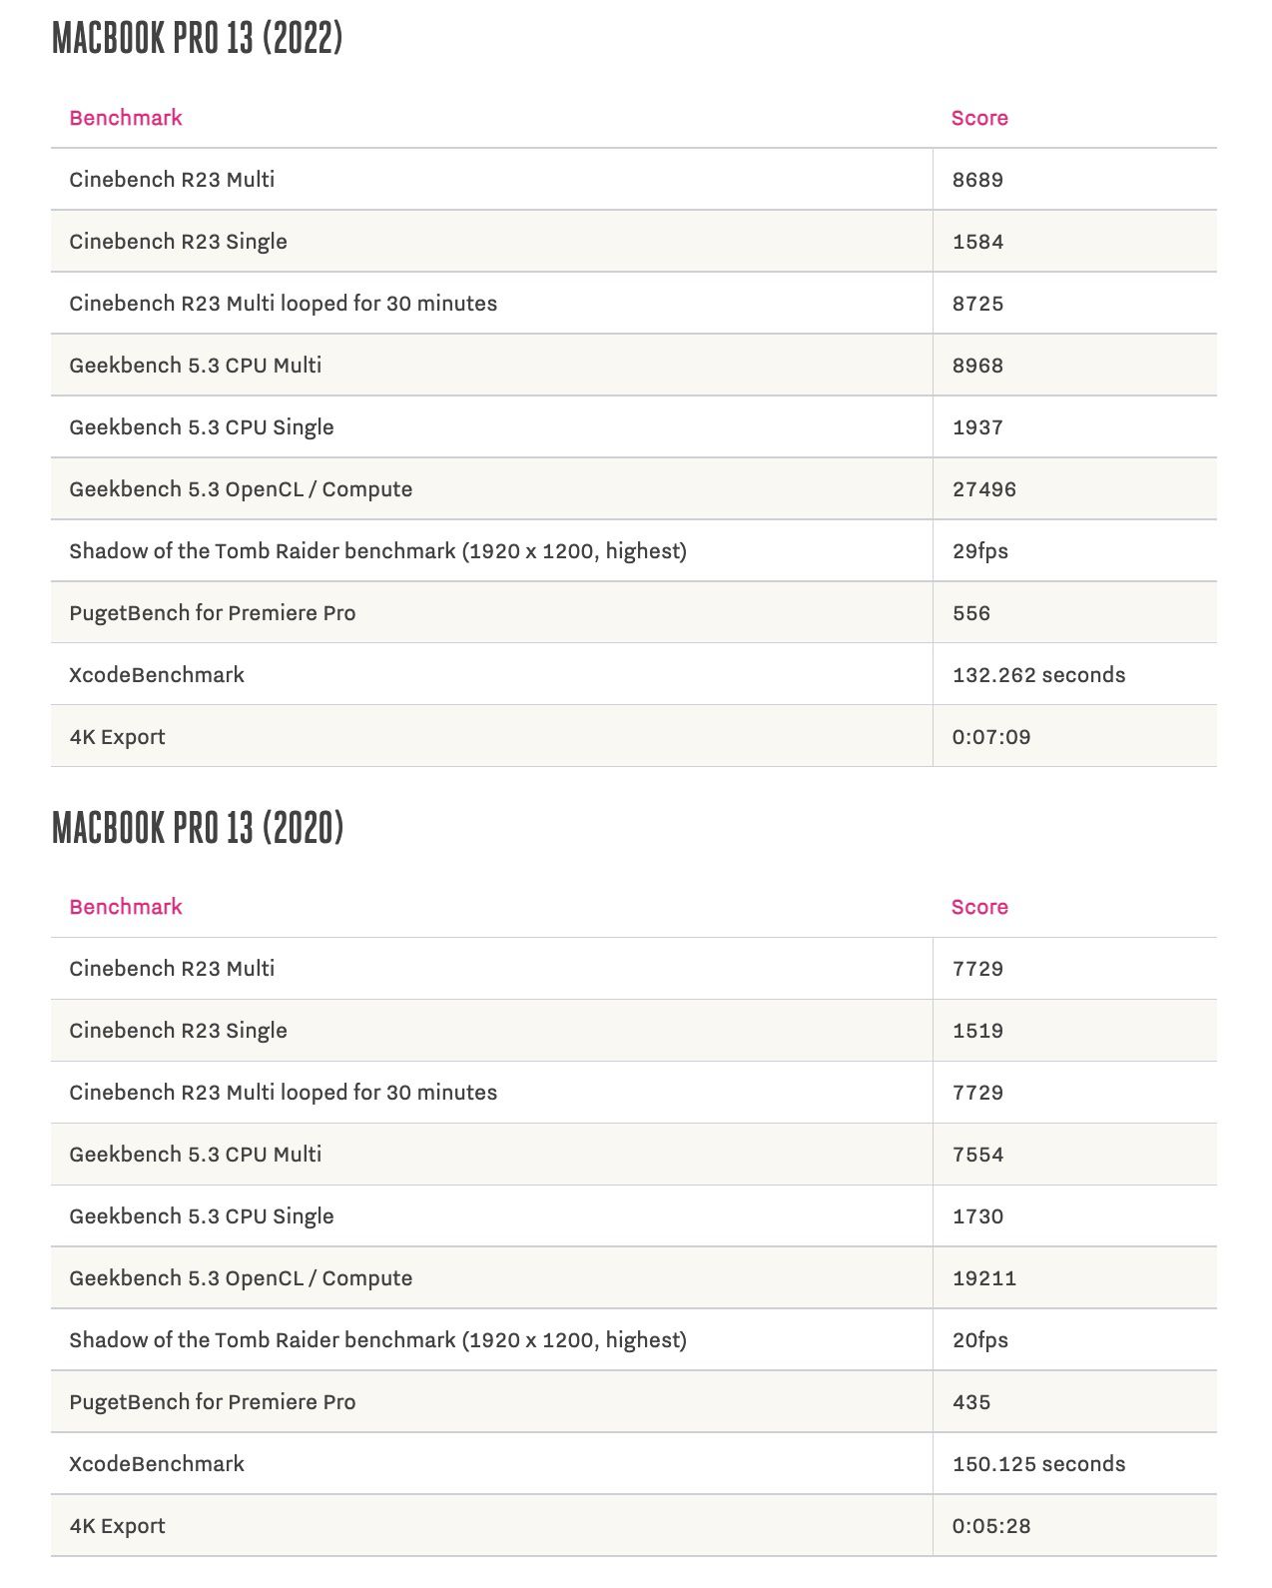Click the 0:07:09 4K Export time
Image resolution: width=1272 pixels, height=1588 pixels.
click(991, 737)
